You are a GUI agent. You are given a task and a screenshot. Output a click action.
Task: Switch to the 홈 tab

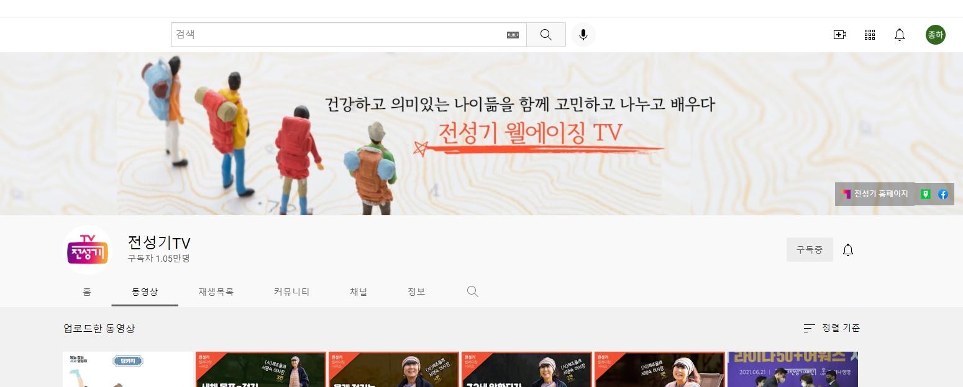pyautogui.click(x=87, y=291)
